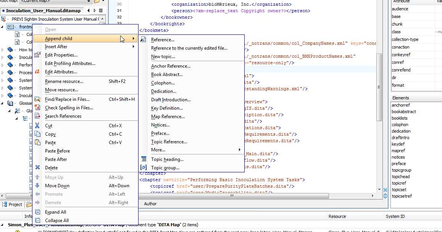Run Check Spelling in Files
Viewport: 442px width, 232px height.
click(x=69, y=108)
